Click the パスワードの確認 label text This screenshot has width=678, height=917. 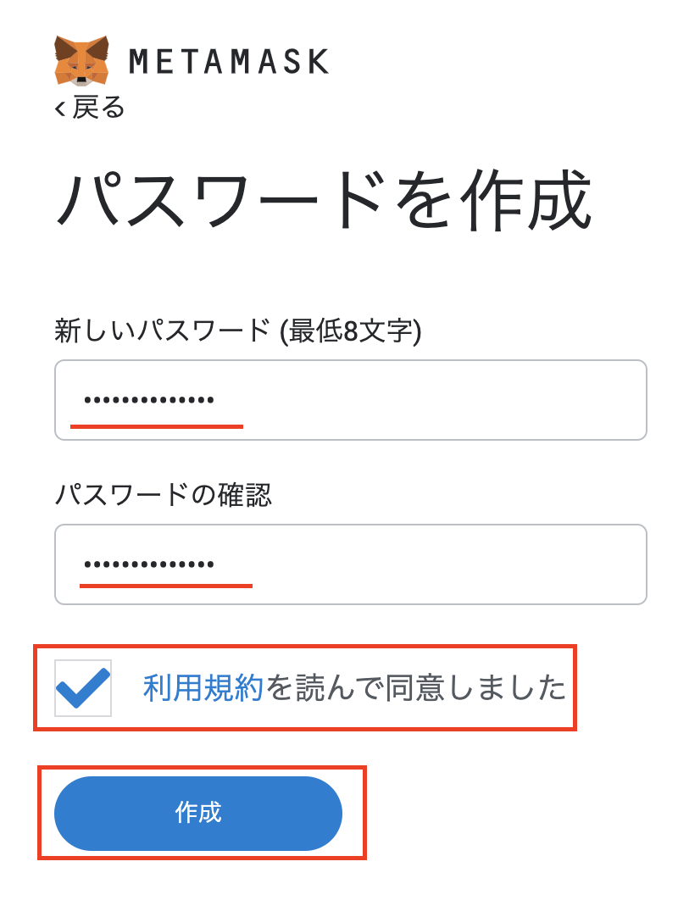point(163,494)
